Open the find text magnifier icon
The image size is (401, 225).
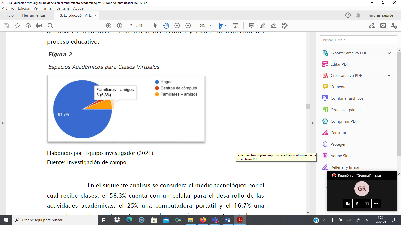click(50, 26)
